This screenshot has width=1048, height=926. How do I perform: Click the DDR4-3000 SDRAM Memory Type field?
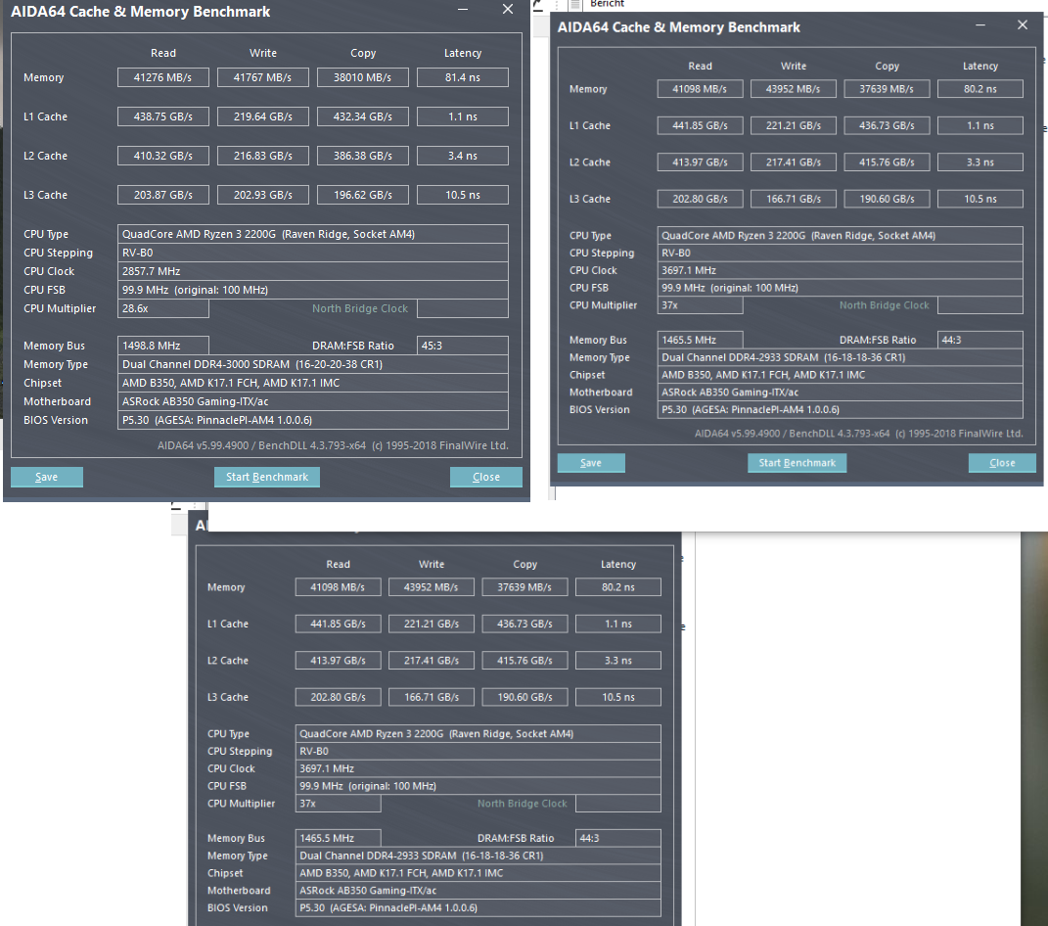[313, 364]
